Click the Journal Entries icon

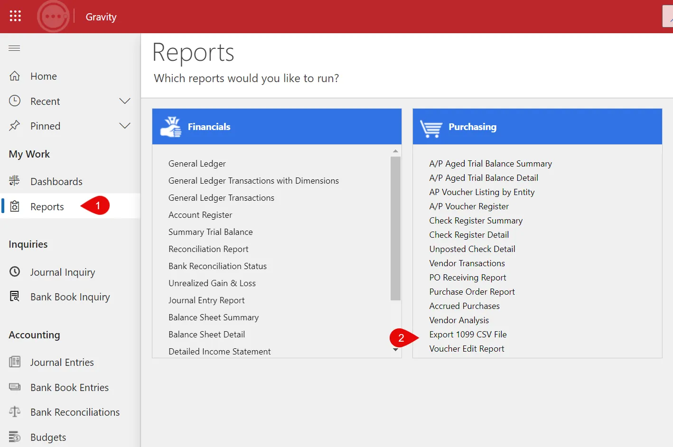click(x=15, y=362)
